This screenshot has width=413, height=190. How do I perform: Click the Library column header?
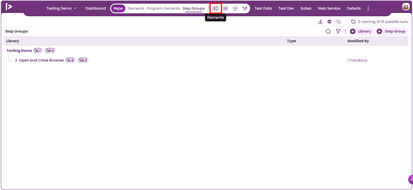click(x=13, y=41)
